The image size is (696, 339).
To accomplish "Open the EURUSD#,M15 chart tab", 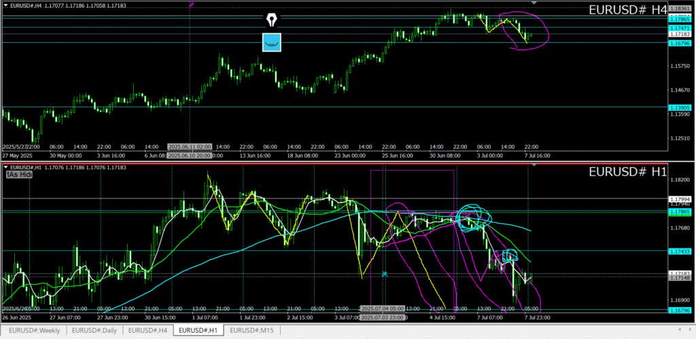I will (x=251, y=330).
